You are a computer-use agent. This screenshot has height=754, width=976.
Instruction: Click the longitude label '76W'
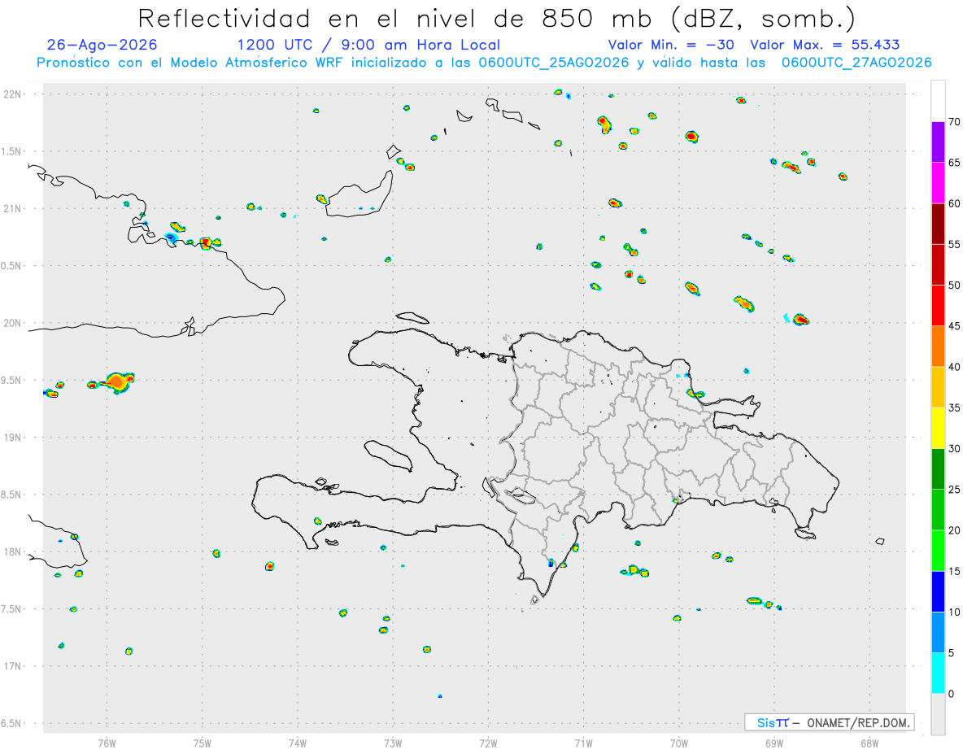coord(107,743)
